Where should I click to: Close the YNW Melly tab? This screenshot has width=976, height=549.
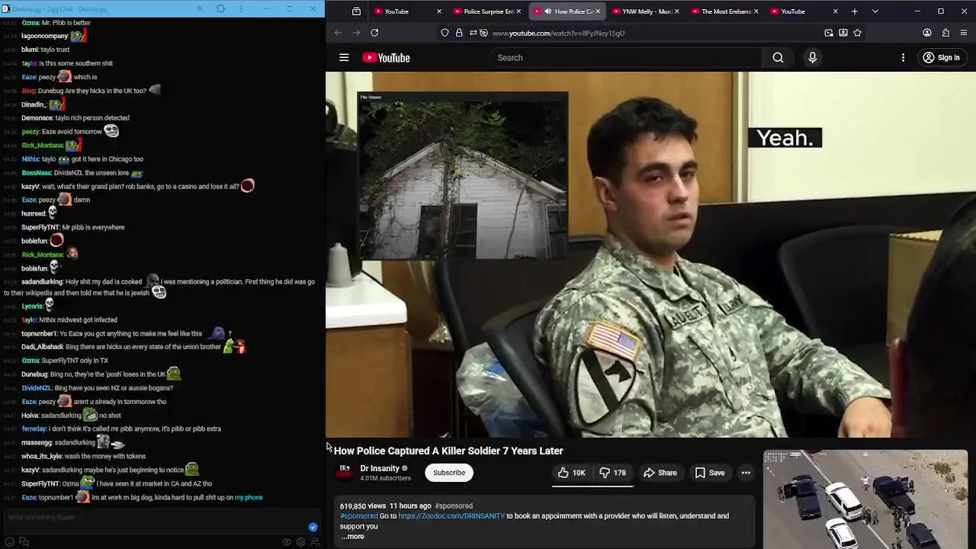tap(676, 11)
